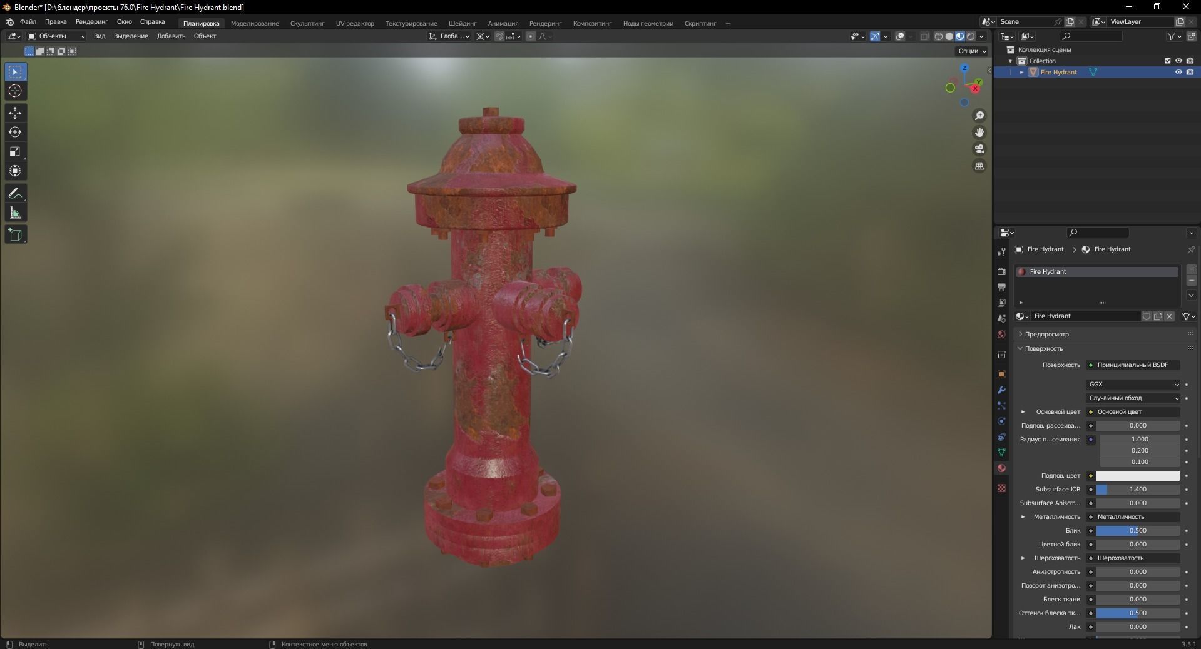Viewport: 1201px width, 649px height.
Task: Uncheck the Collection exclude checkbox in outliner
Action: click(1167, 61)
